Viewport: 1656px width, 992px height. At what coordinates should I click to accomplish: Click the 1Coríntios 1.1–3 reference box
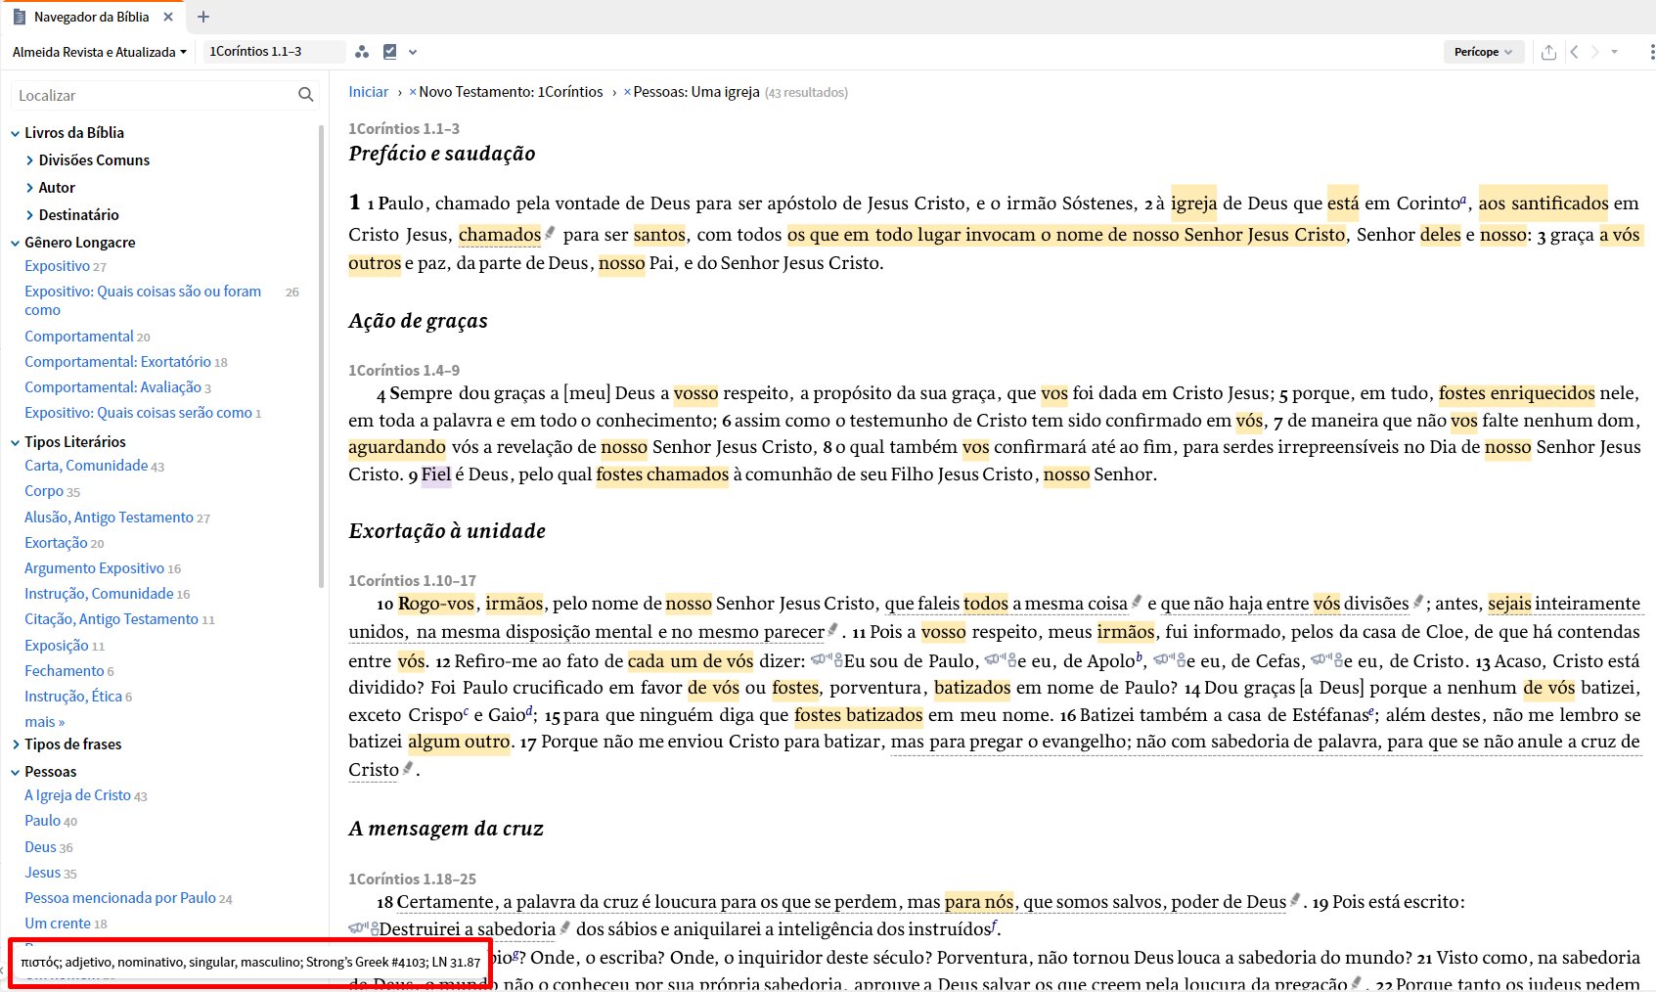[x=274, y=52]
